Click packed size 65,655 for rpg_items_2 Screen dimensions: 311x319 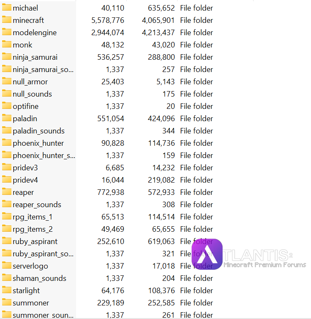(163, 229)
